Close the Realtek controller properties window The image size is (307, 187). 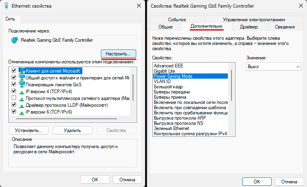click(x=301, y=6)
